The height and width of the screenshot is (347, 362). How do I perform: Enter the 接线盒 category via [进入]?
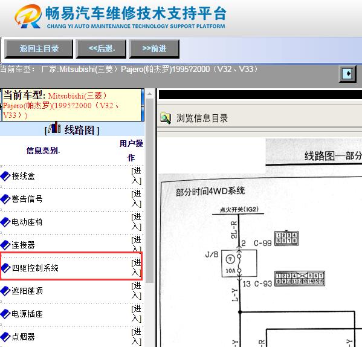pos(137,176)
